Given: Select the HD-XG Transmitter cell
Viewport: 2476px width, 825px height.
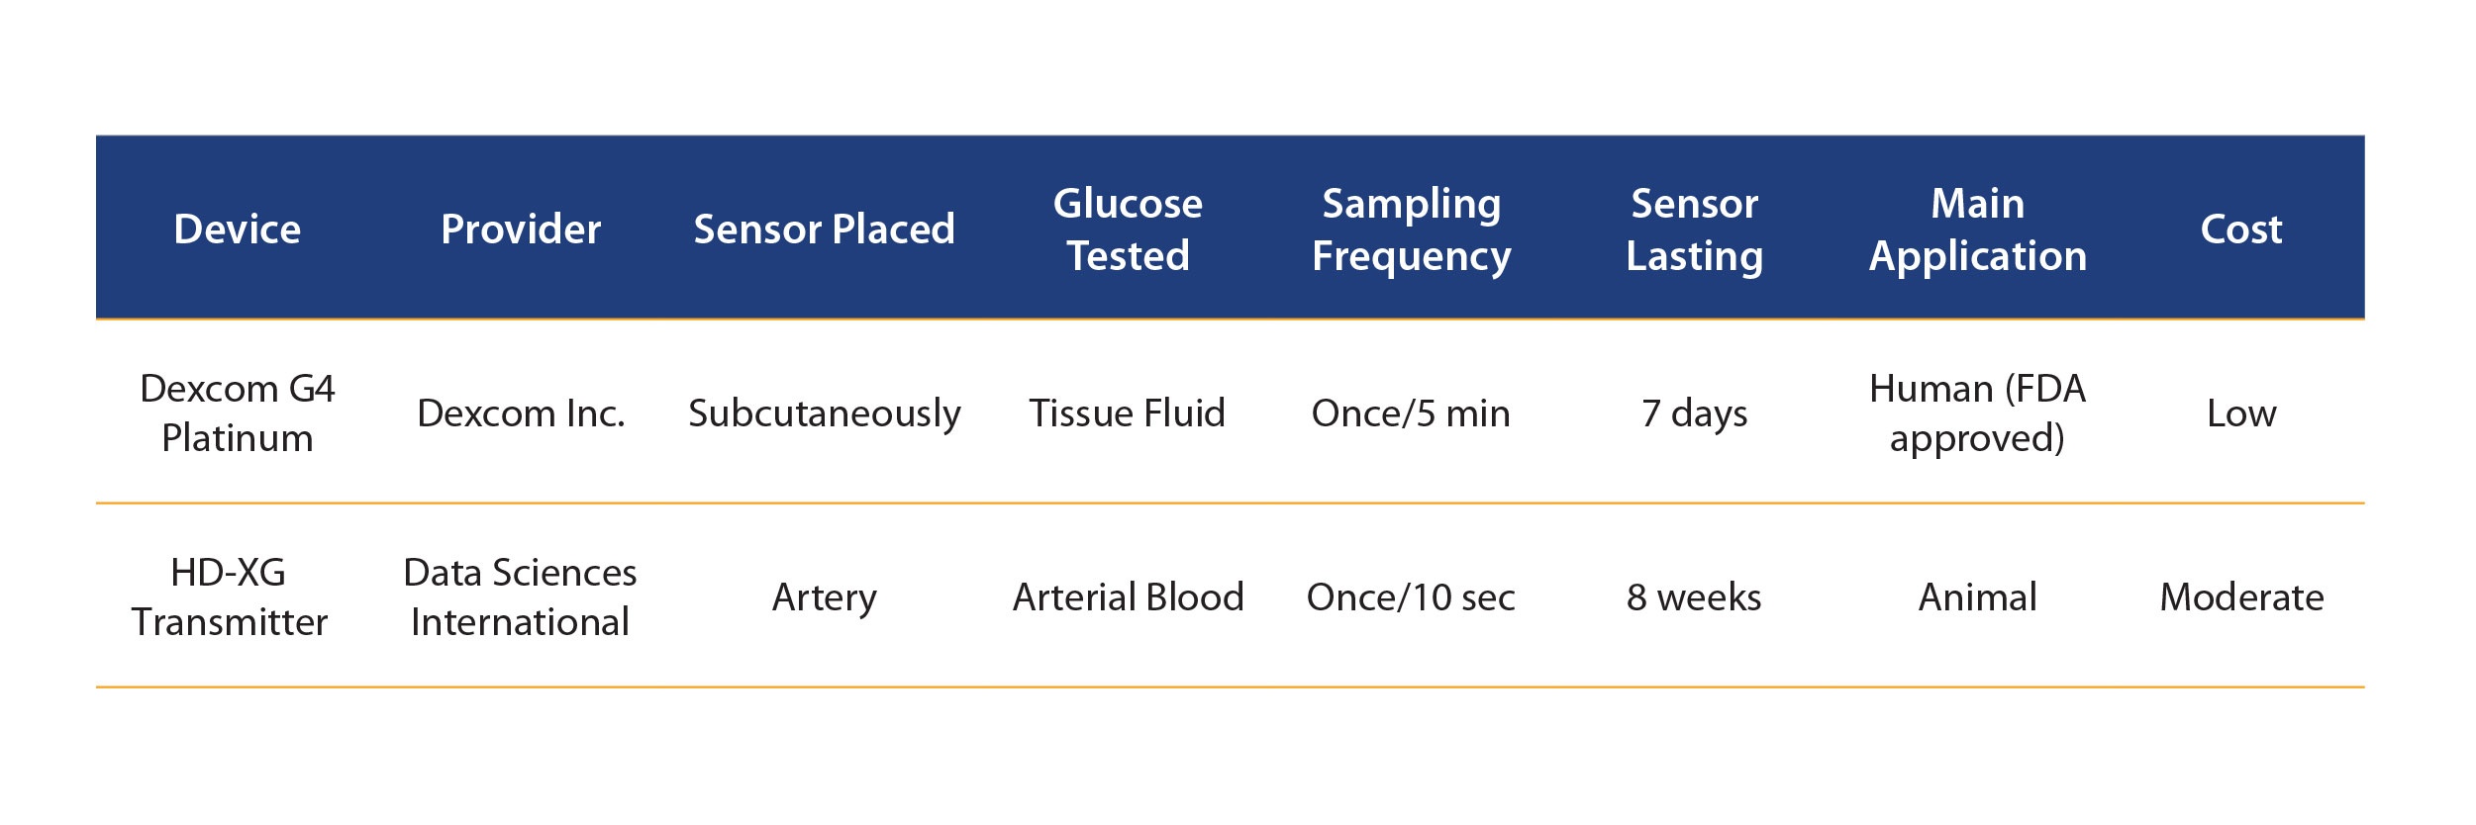Looking at the screenshot, I should pyautogui.click(x=229, y=597).
